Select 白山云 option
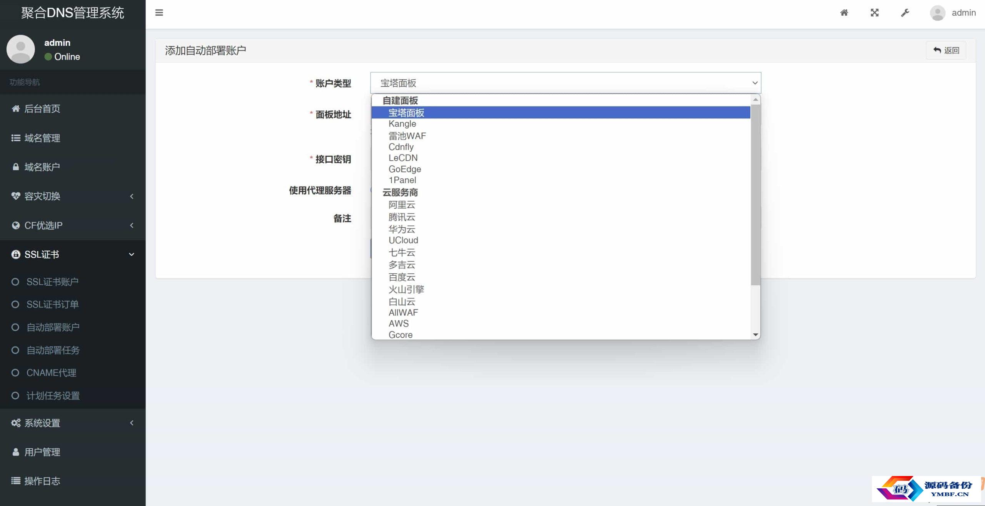Image resolution: width=985 pixels, height=506 pixels. [x=561, y=302]
